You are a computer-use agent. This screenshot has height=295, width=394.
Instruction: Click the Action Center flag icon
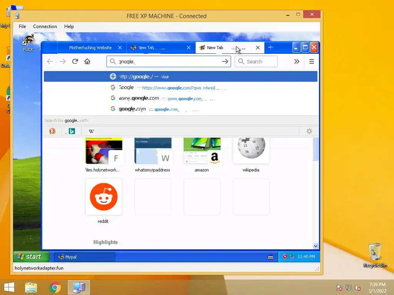tap(339, 288)
